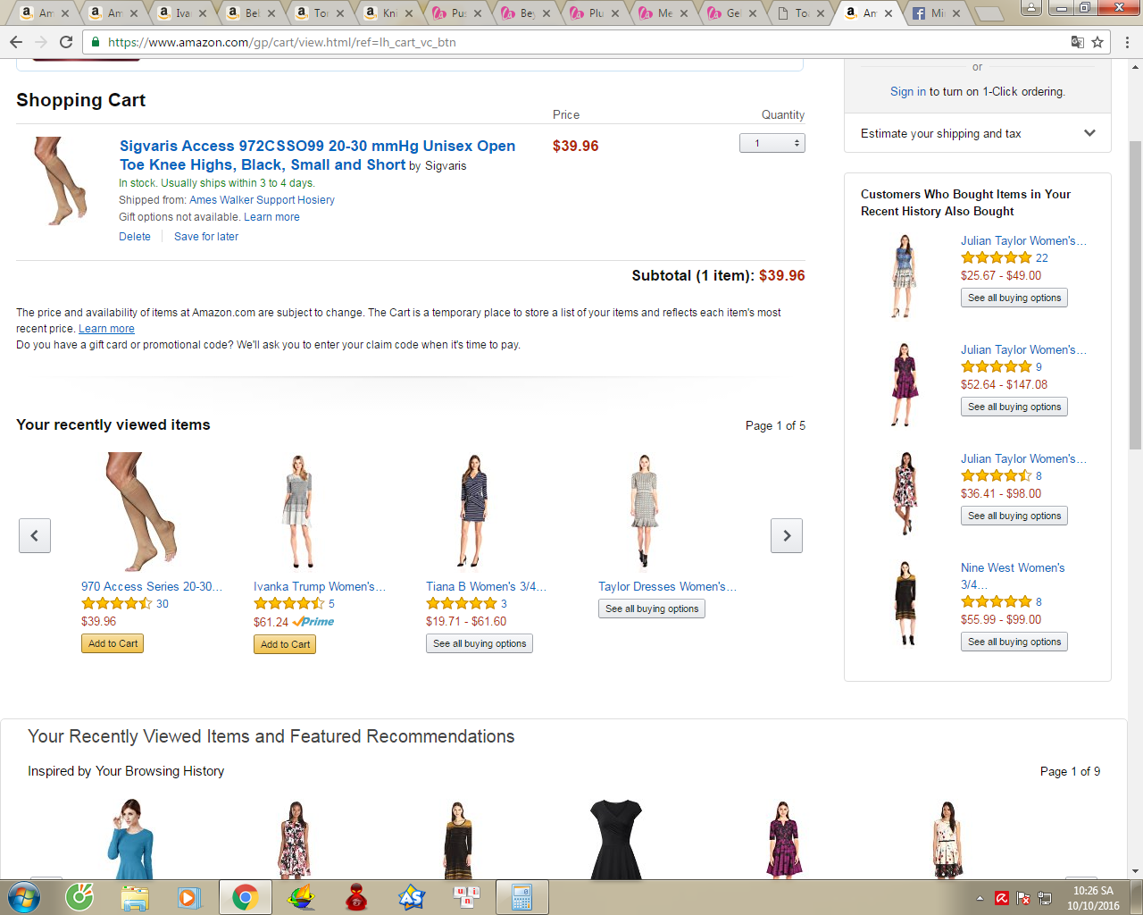
Task: Click the address bar URL field
Action: 536,42
